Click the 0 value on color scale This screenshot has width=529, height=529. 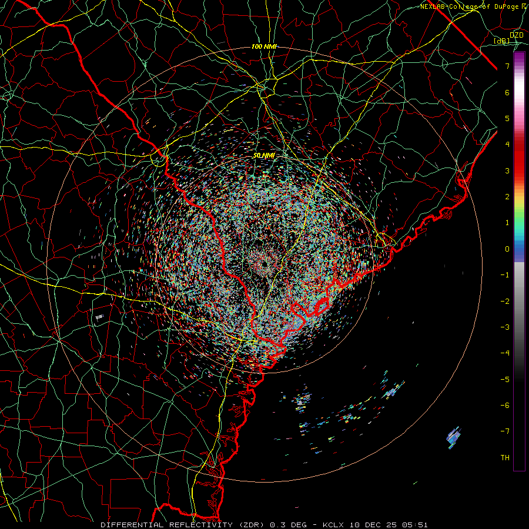coord(507,249)
